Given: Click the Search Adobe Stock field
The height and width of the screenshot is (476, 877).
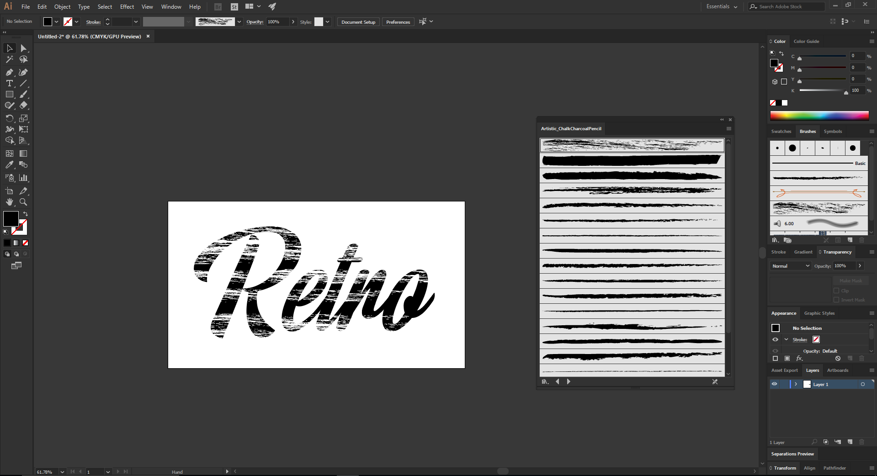Looking at the screenshot, I should point(786,6).
